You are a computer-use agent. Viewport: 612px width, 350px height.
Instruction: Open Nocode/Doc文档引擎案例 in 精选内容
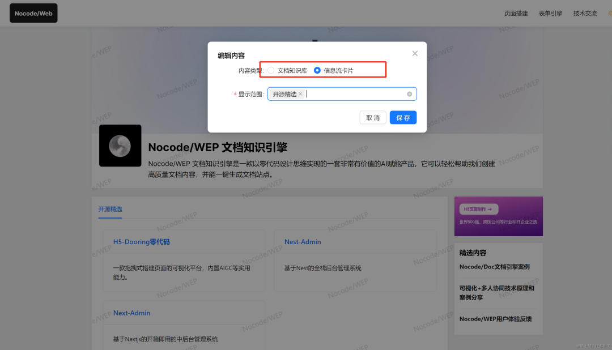click(495, 267)
